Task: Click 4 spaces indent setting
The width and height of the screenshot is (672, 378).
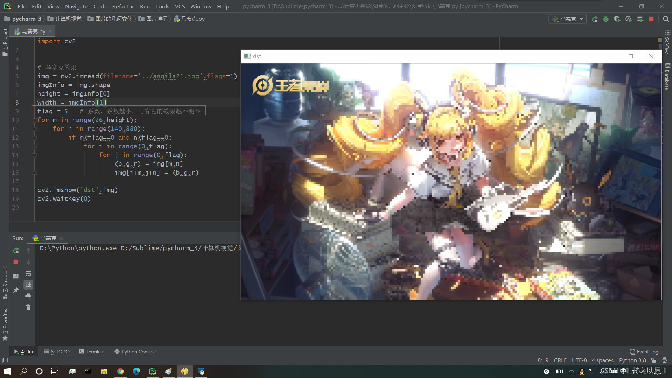Action: [602, 360]
